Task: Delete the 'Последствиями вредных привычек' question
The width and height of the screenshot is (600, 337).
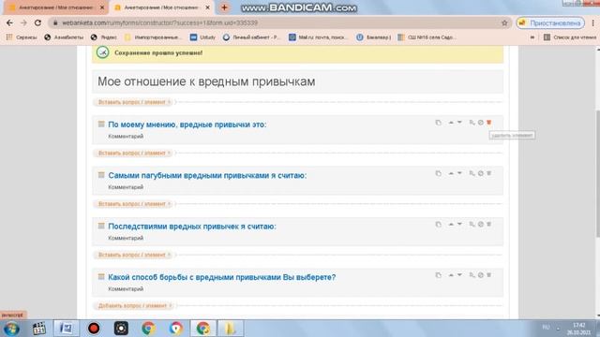Action: (x=488, y=225)
